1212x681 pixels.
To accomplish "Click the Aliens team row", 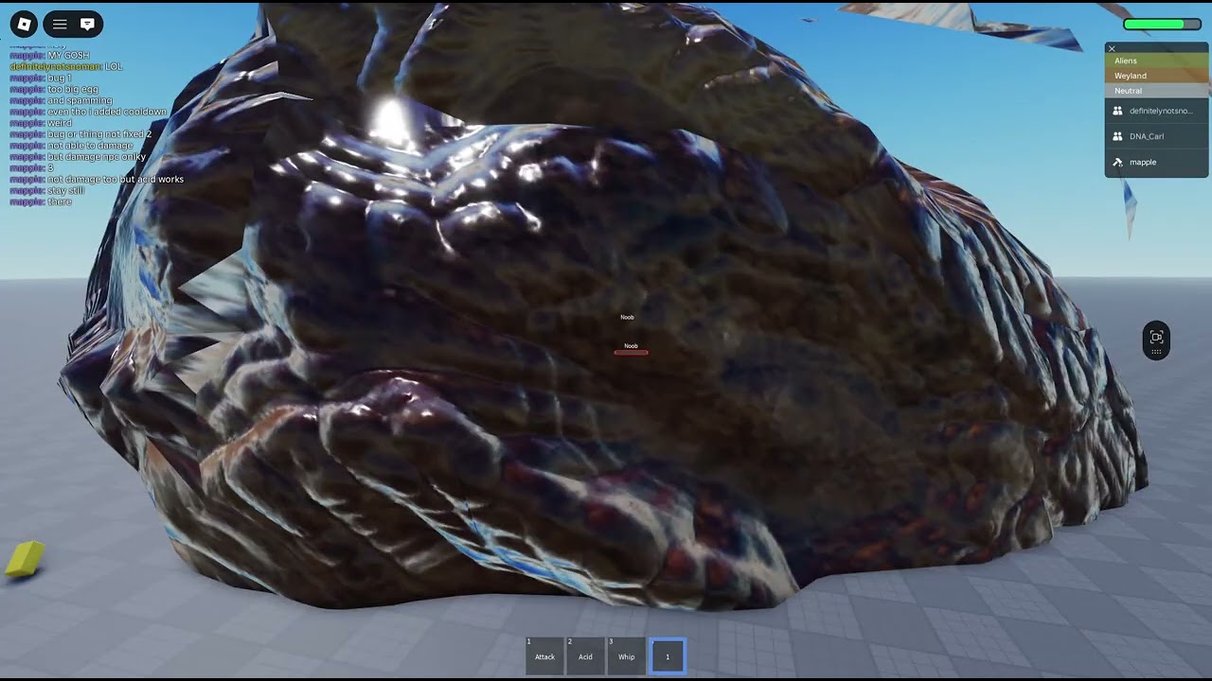I will pyautogui.click(x=1156, y=61).
